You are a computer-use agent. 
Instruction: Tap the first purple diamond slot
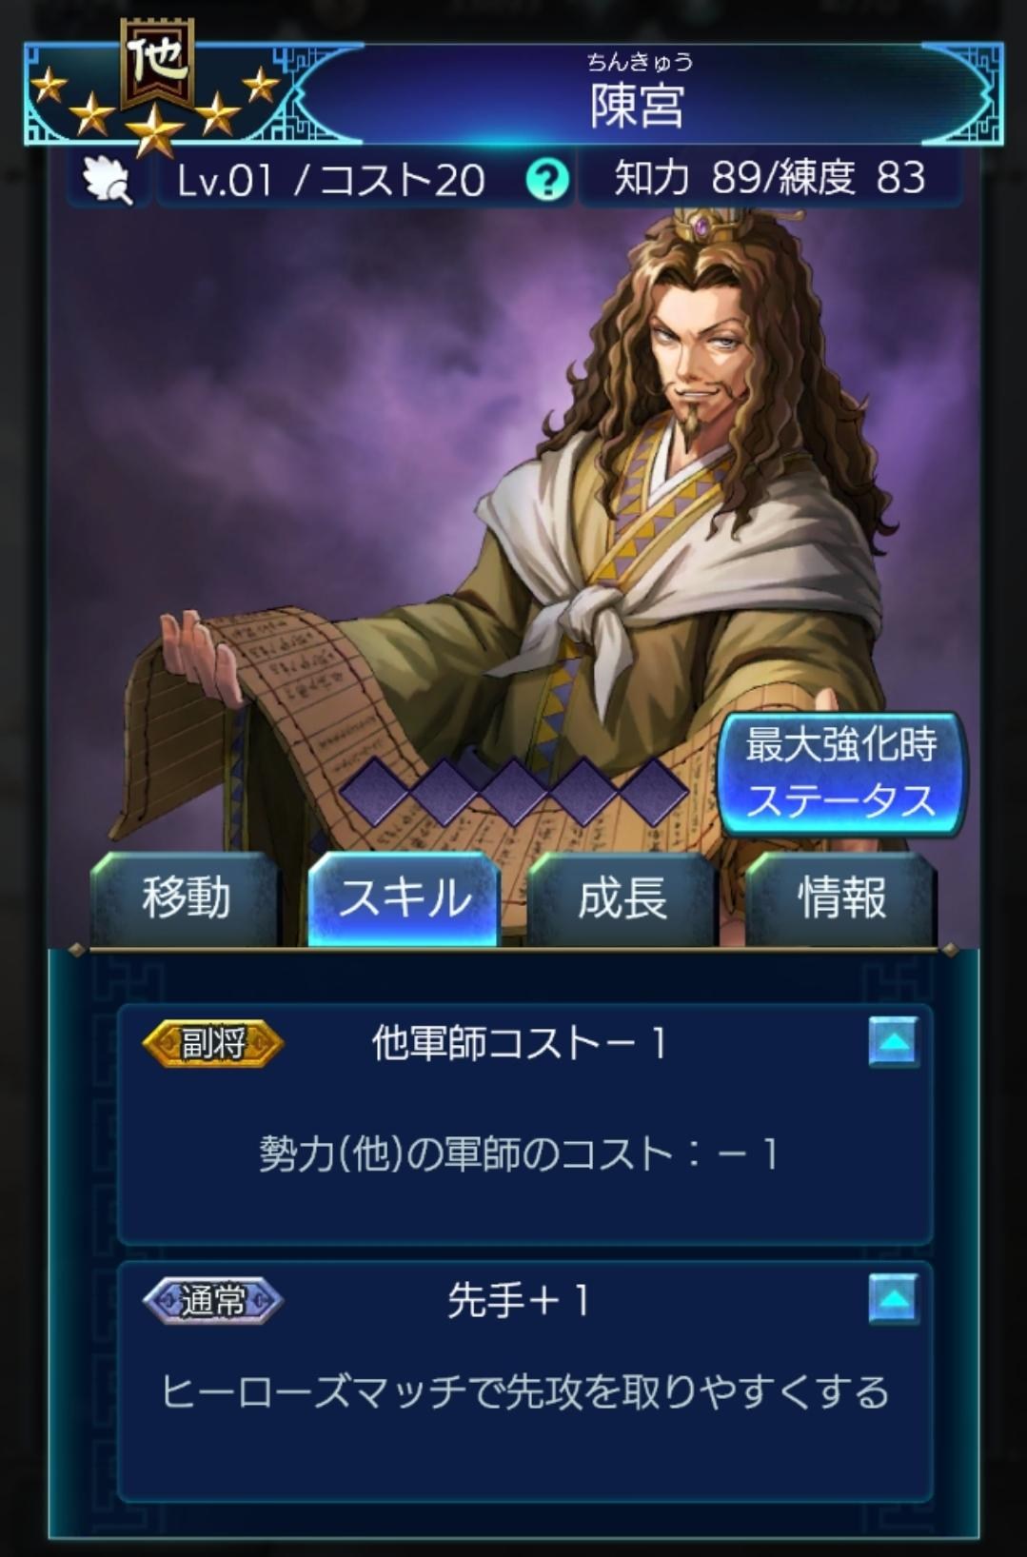click(377, 791)
